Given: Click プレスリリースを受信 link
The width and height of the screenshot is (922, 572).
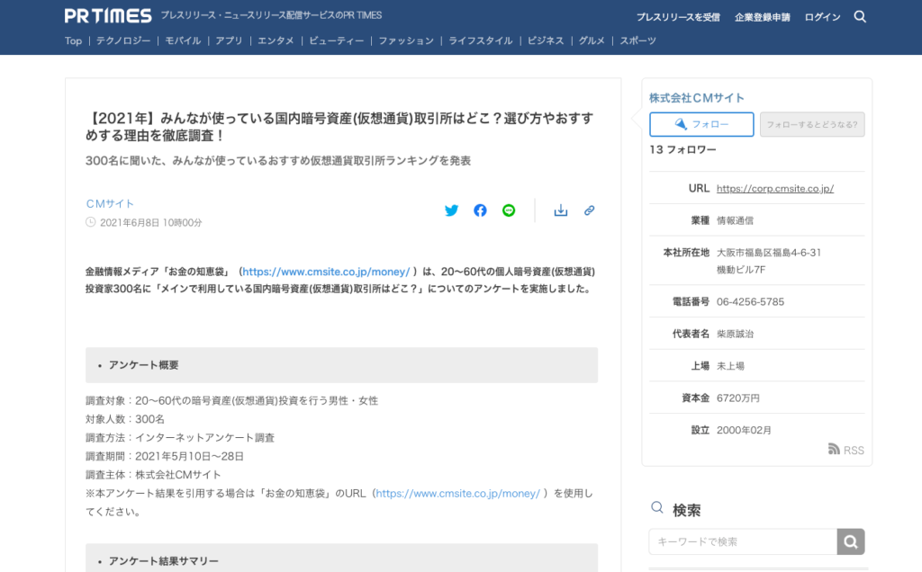Looking at the screenshot, I should [x=678, y=17].
